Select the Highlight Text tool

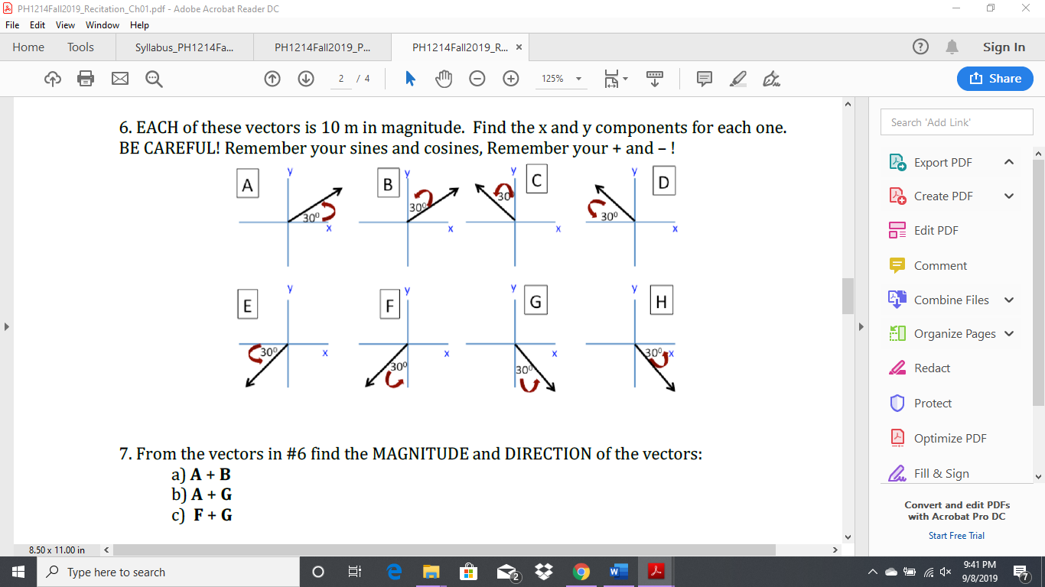[737, 79]
